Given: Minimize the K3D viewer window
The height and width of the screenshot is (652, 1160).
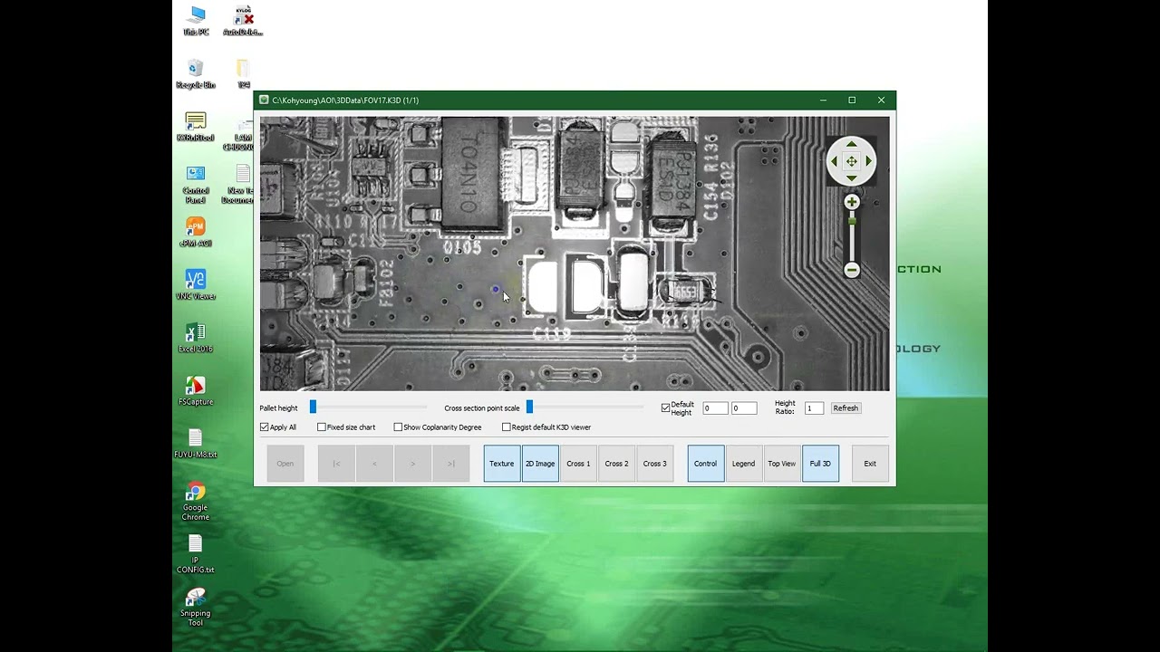Looking at the screenshot, I should [823, 101].
